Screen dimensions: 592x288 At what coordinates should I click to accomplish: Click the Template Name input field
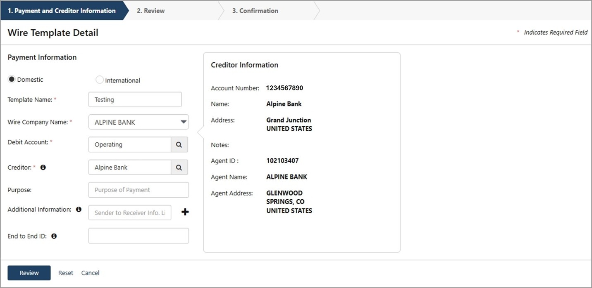(135, 99)
